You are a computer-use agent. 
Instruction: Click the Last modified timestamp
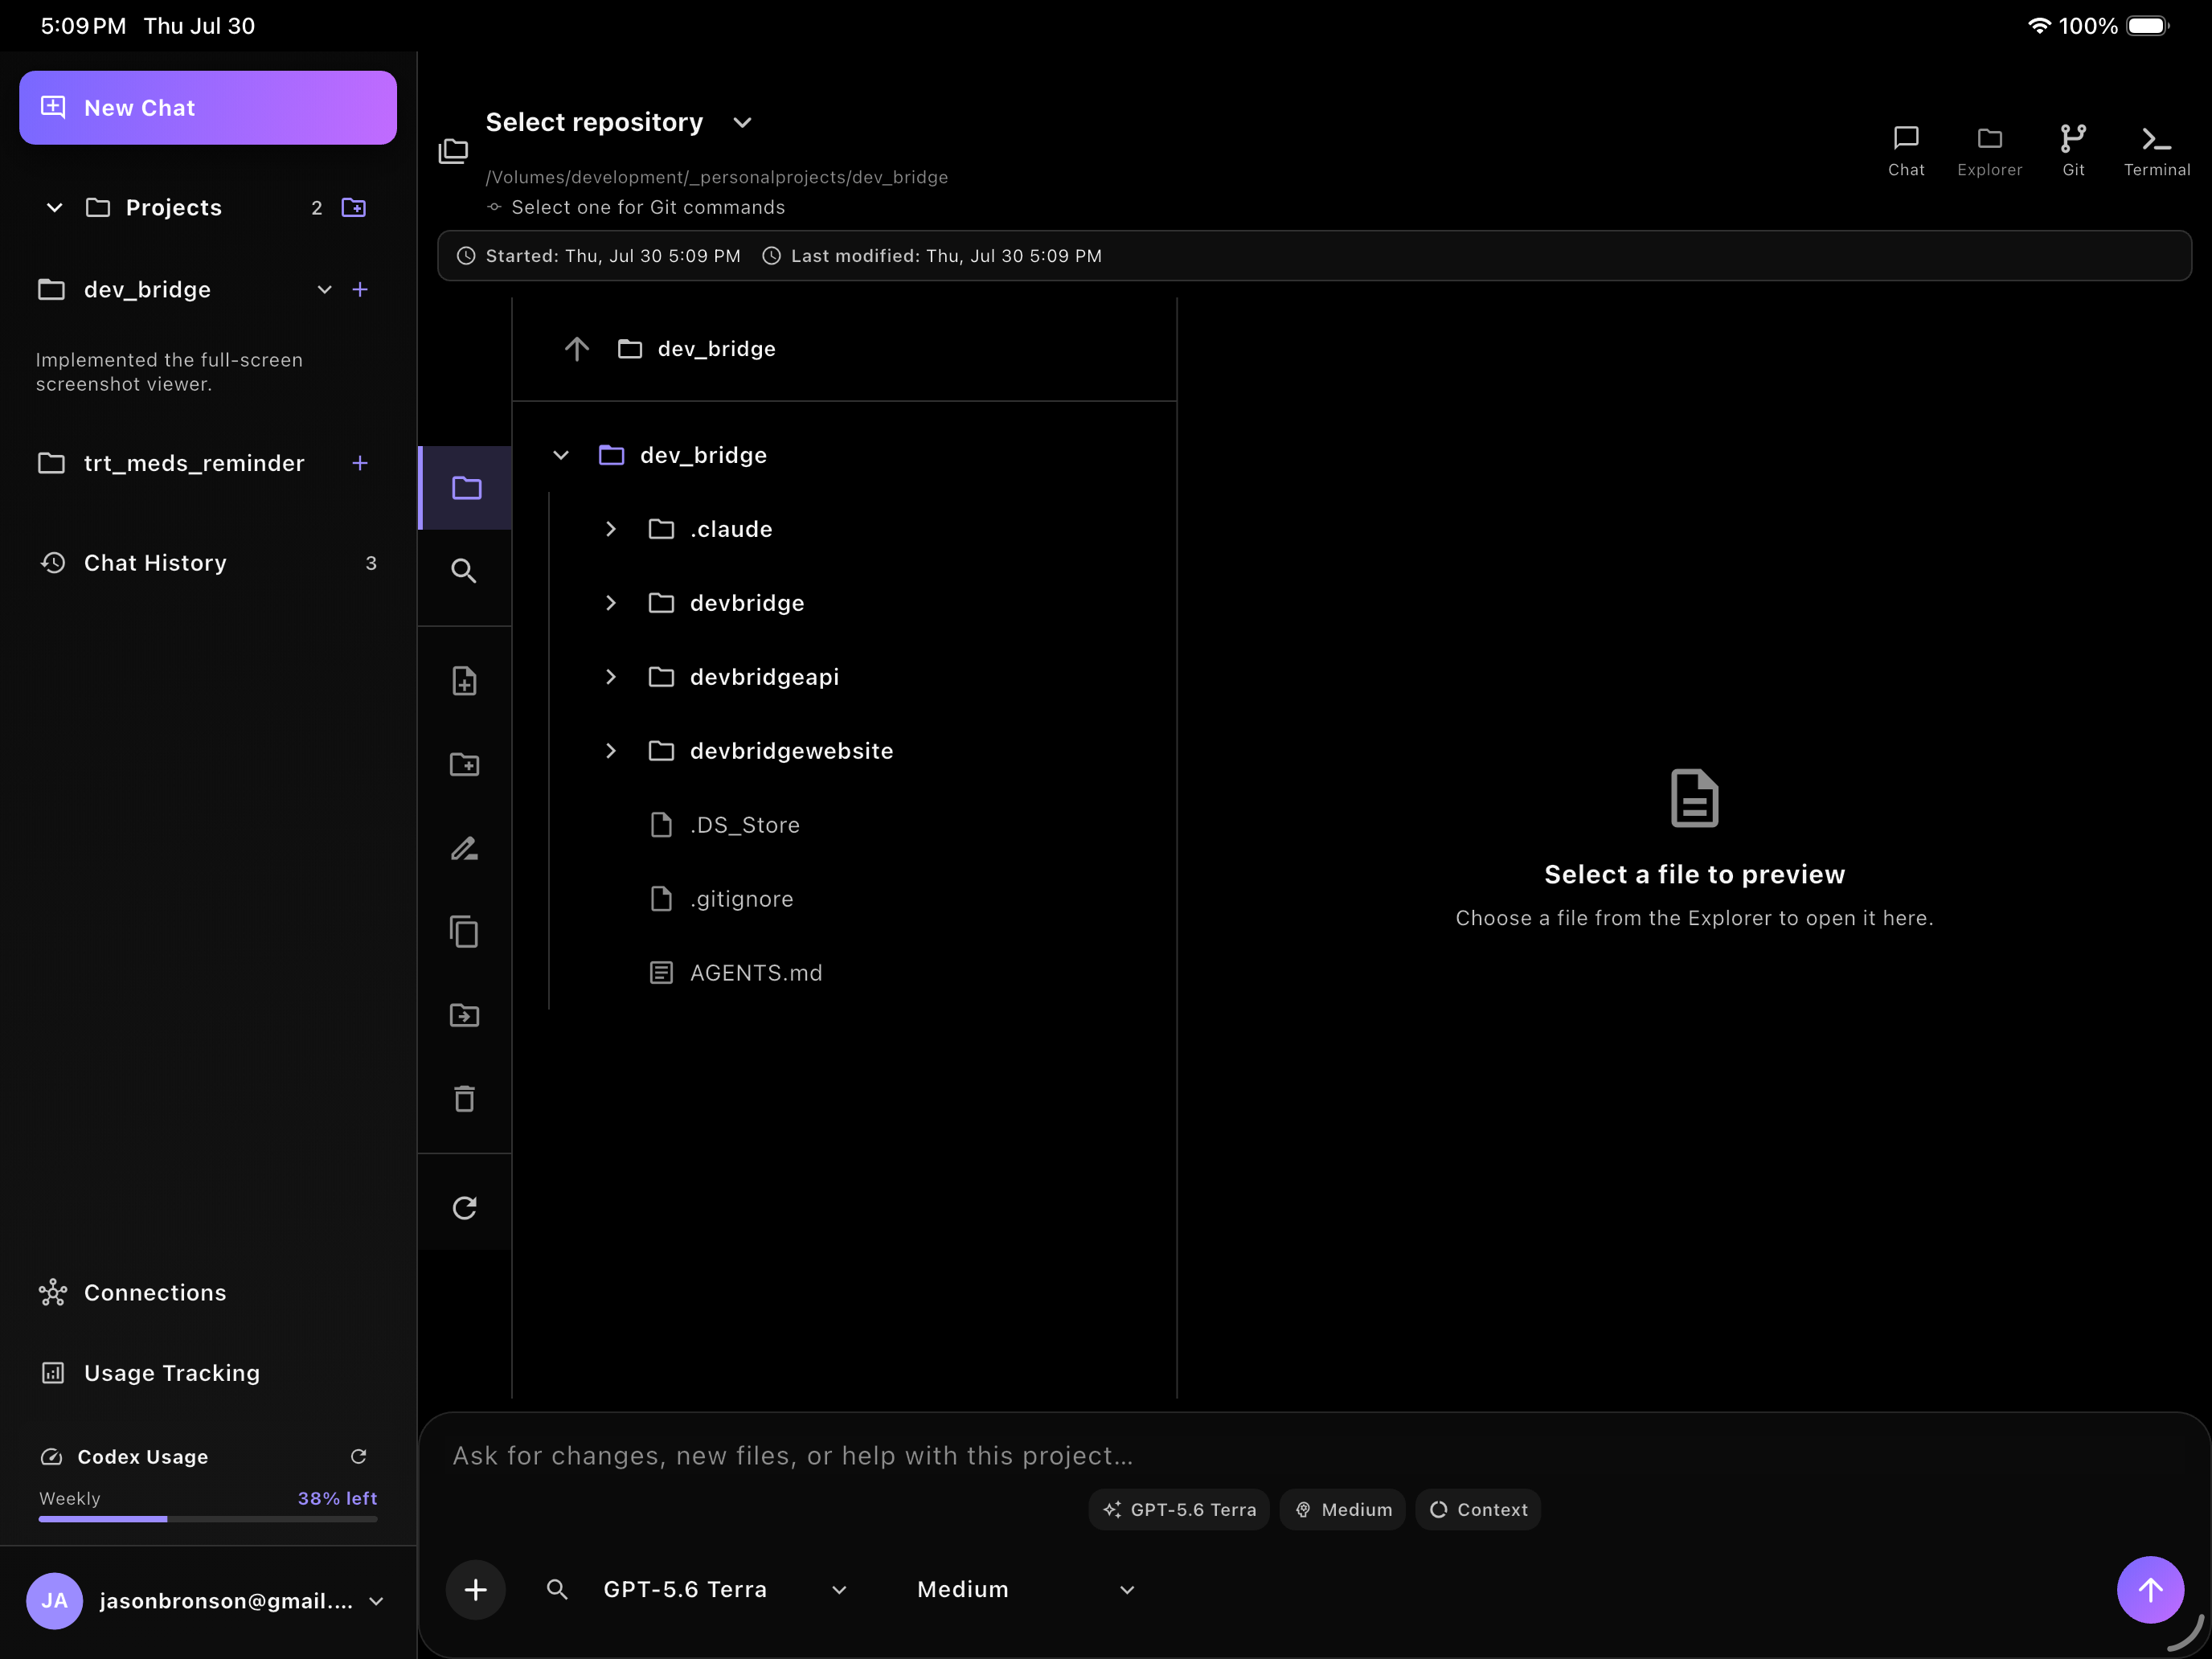pyautogui.click(x=932, y=256)
